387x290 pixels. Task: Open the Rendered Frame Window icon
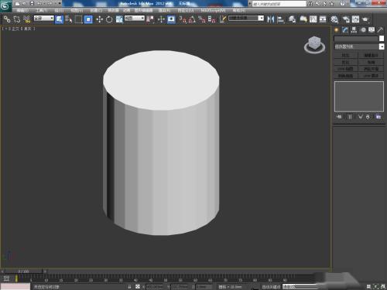[x=355, y=19]
